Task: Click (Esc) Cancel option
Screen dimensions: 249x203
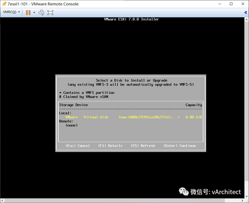Action: (x=78, y=146)
